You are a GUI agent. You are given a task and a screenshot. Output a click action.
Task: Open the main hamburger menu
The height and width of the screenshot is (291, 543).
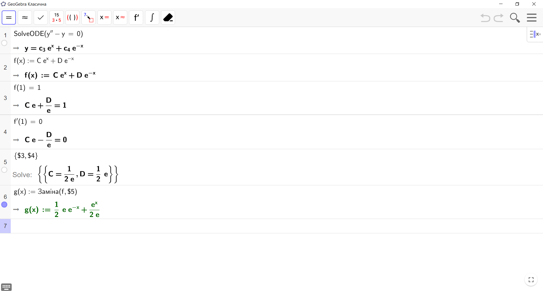click(x=532, y=18)
